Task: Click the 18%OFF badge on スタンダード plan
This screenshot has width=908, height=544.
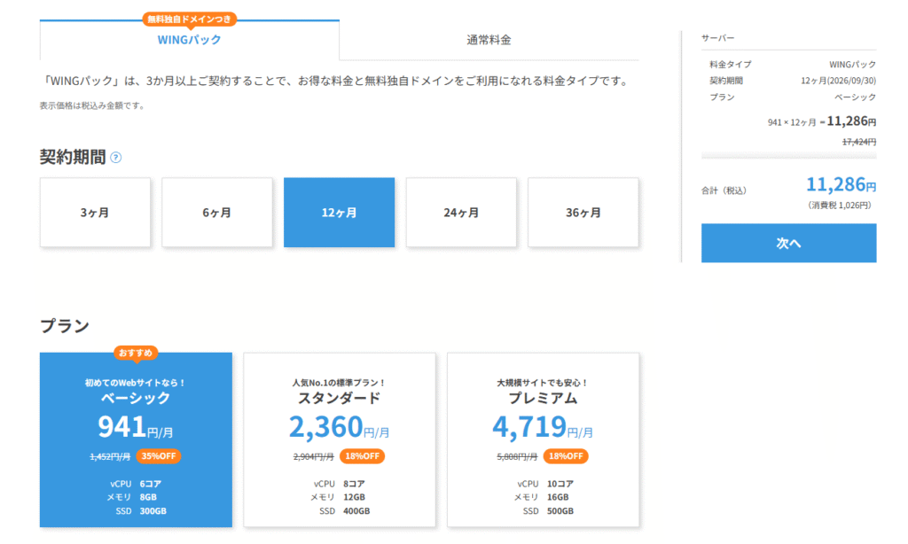Action: pyautogui.click(x=362, y=456)
